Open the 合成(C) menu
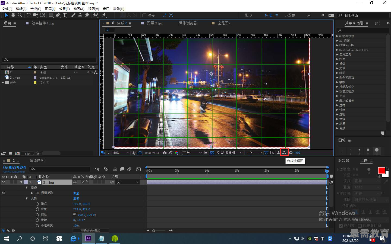The image size is (391, 244). [x=36, y=9]
